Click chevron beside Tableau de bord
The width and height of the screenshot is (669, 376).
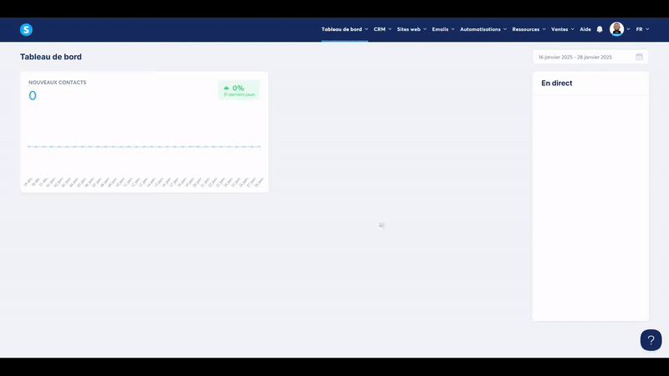click(x=366, y=29)
